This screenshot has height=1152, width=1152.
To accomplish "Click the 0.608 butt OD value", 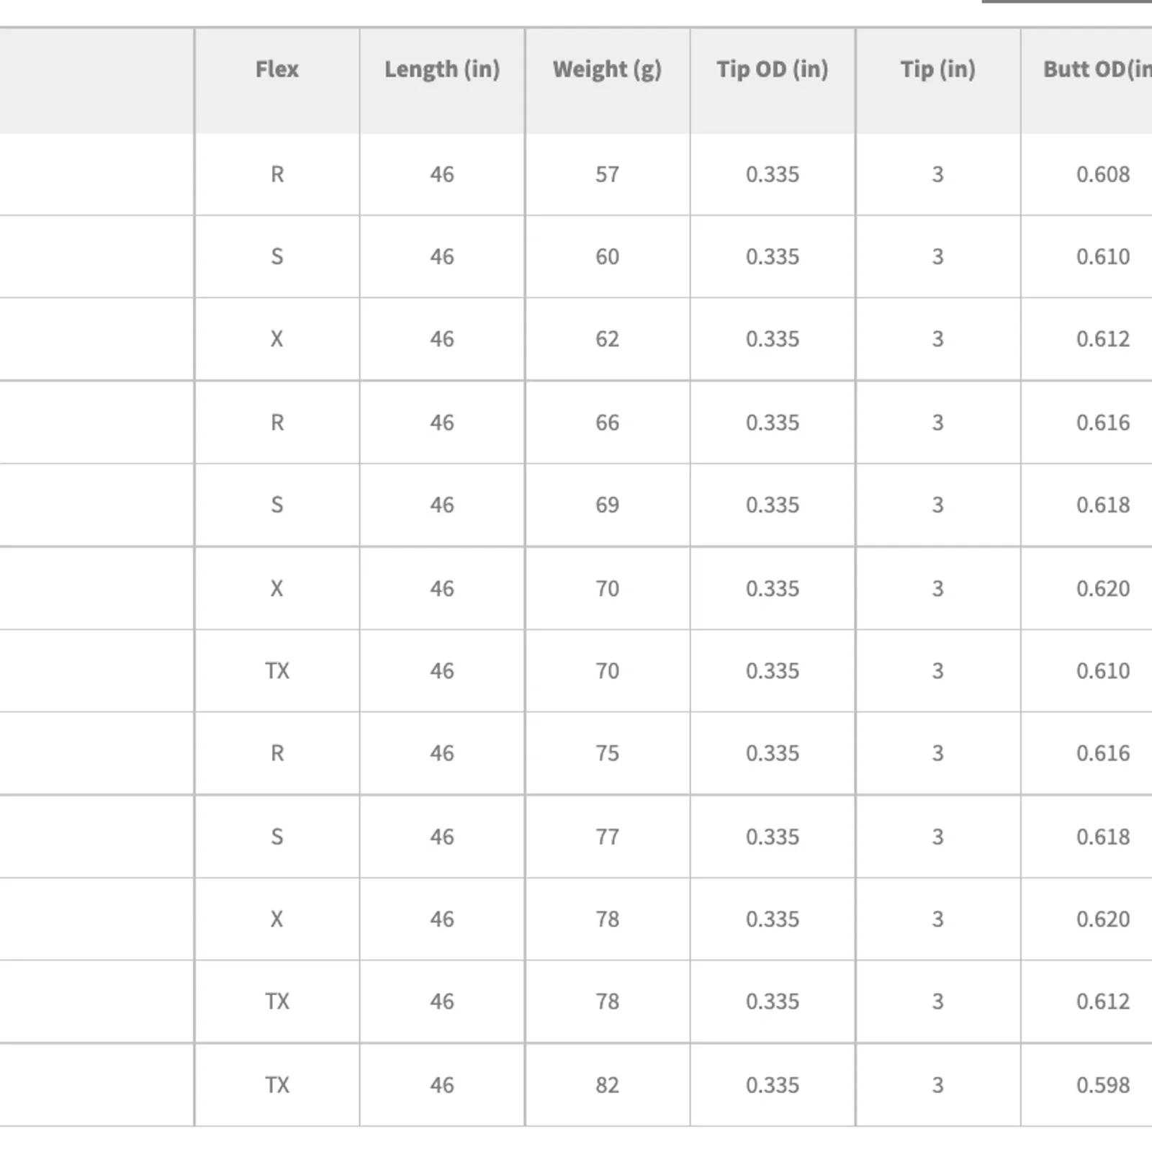I will coord(1102,174).
